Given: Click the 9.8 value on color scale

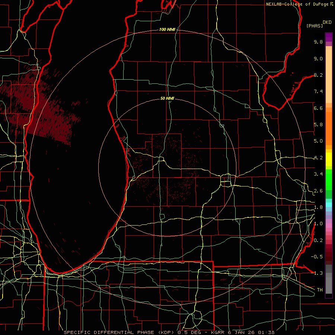Looking at the screenshot, I should (x=318, y=42).
